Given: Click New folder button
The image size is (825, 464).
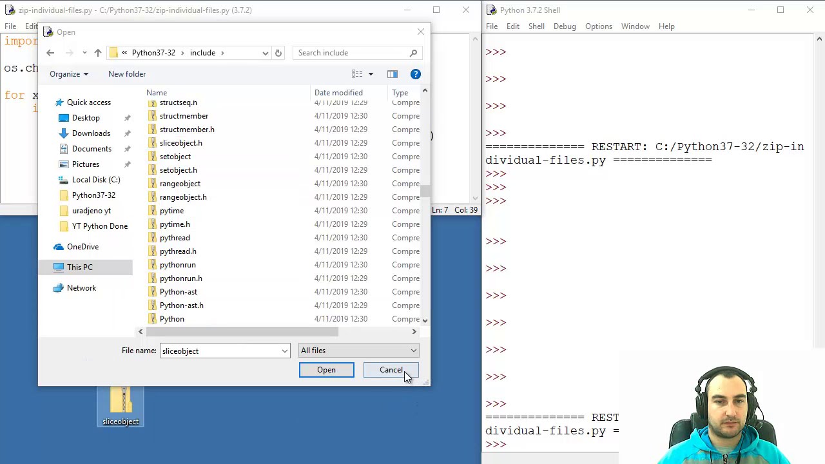Looking at the screenshot, I should [x=127, y=74].
